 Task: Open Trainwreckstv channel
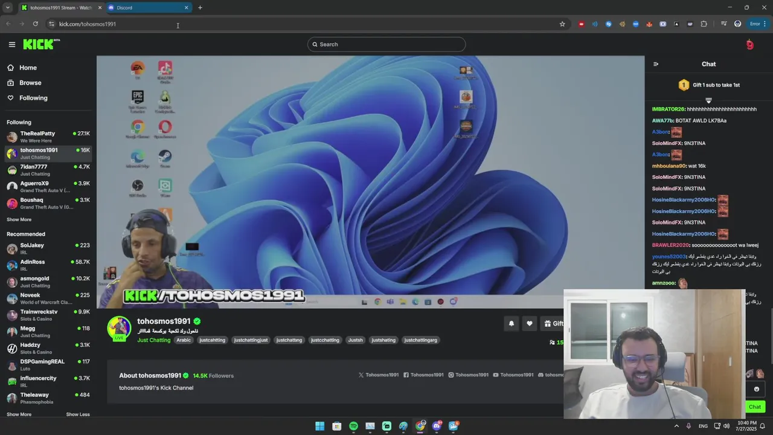(48, 315)
